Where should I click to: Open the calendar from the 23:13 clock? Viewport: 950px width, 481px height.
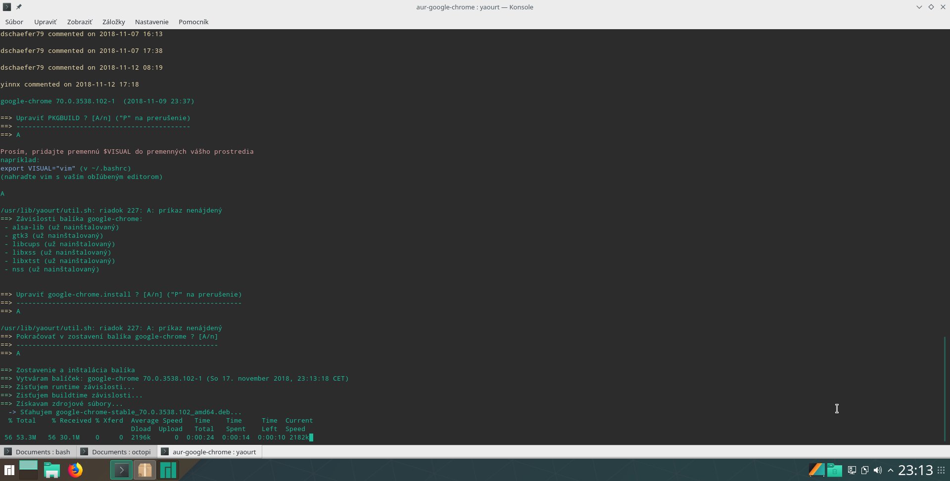click(915, 470)
